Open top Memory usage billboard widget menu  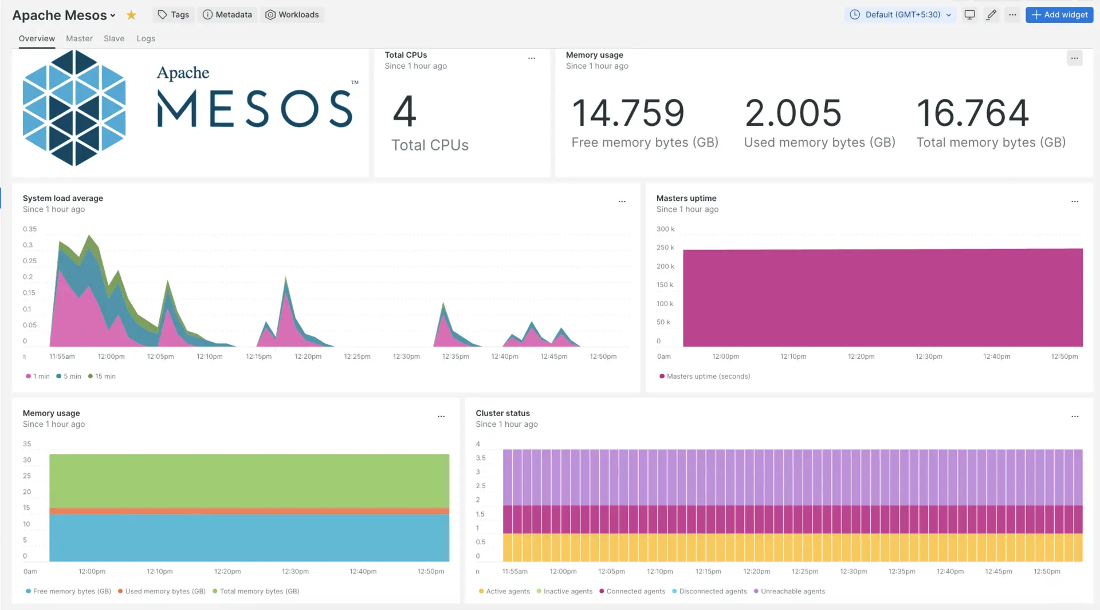(1074, 58)
